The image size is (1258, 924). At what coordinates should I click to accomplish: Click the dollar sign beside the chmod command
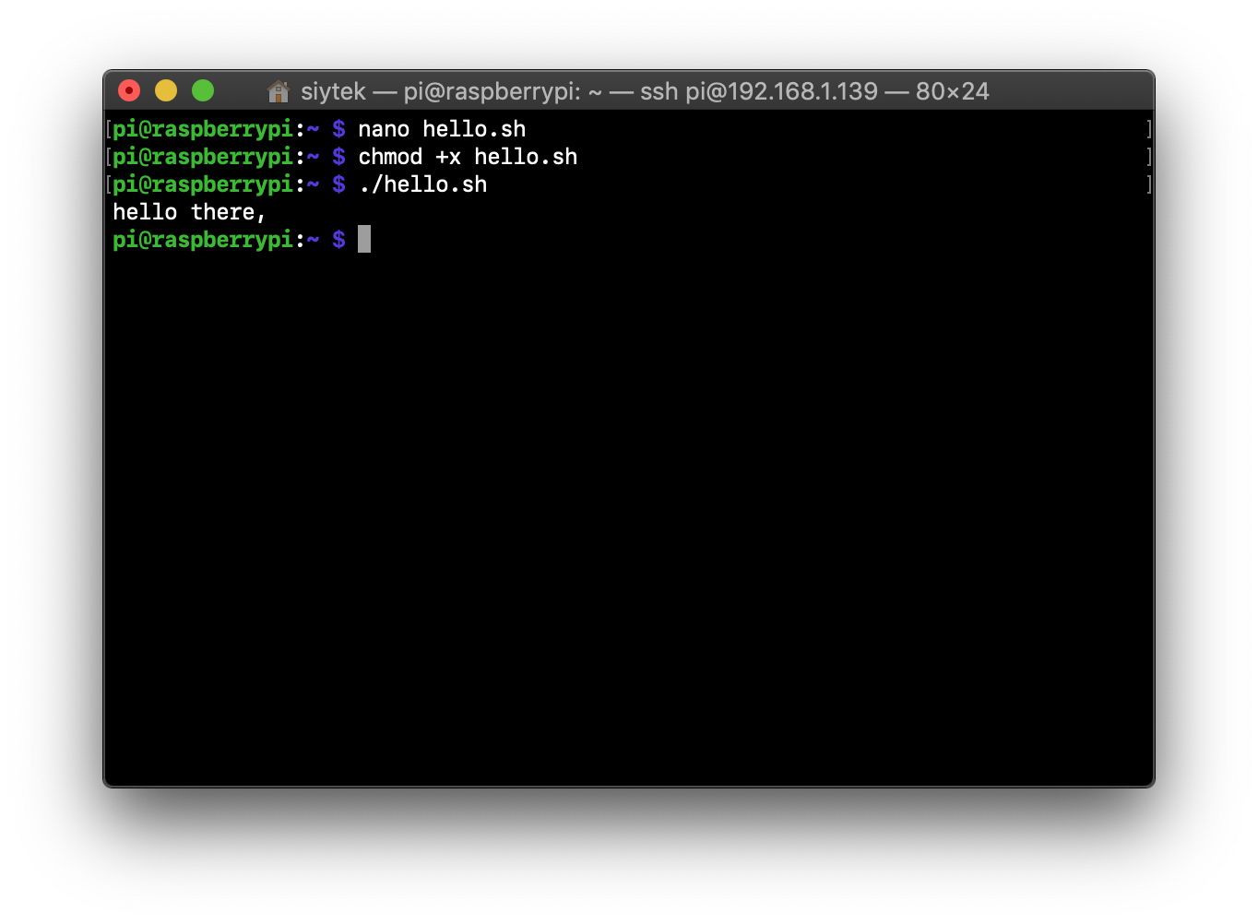tap(338, 157)
